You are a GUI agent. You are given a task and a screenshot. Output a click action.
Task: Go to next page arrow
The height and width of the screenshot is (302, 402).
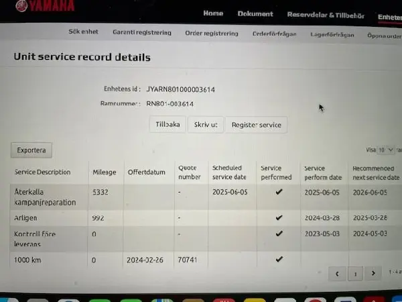point(373,273)
